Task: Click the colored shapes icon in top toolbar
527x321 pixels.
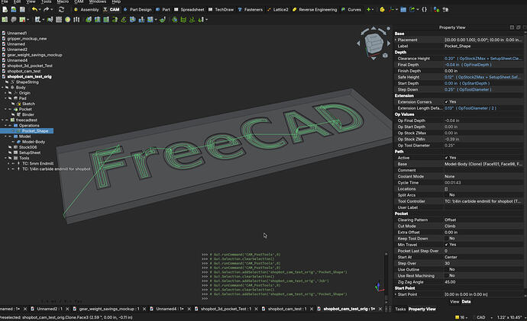Action: [x=436, y=9]
